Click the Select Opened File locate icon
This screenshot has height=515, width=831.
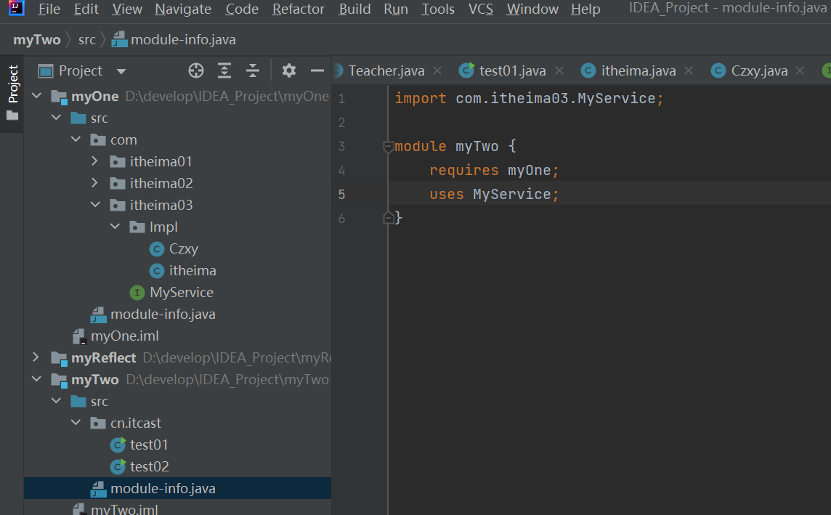tap(196, 70)
